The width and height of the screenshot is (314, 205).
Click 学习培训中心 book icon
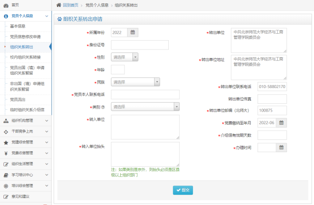[x=6, y=175]
